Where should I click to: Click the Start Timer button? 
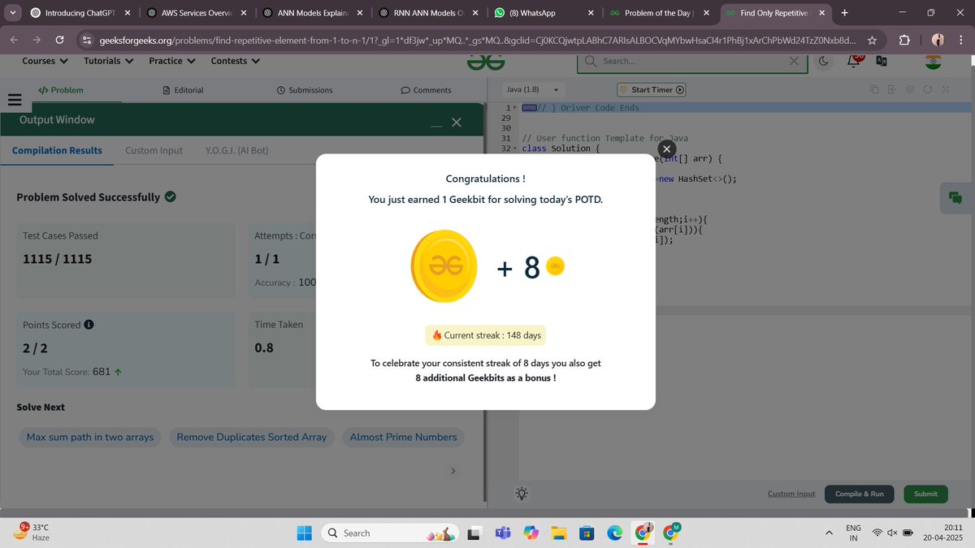click(x=652, y=90)
